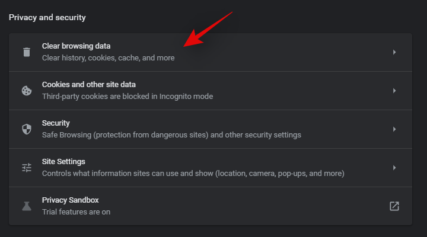Click the Safe Browsing description text
This screenshot has height=237, width=427.
coord(171,135)
